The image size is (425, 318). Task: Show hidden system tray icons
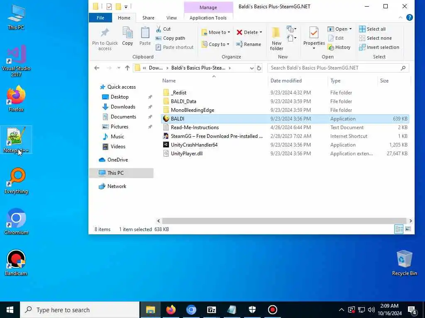click(x=341, y=310)
